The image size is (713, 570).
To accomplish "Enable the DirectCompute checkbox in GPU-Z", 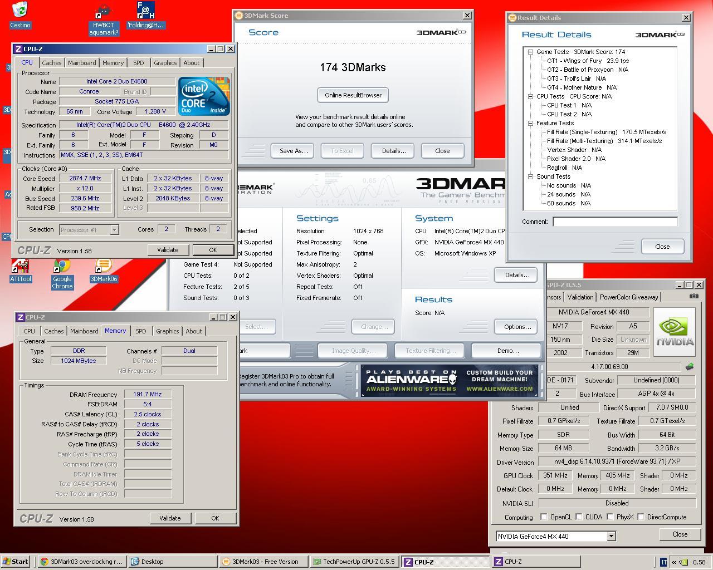I will (641, 517).
